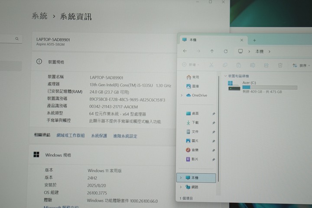This screenshot has width=312, height=208.
Task: Click 本機 in the address breadcrumb
Action: pos(260,51)
